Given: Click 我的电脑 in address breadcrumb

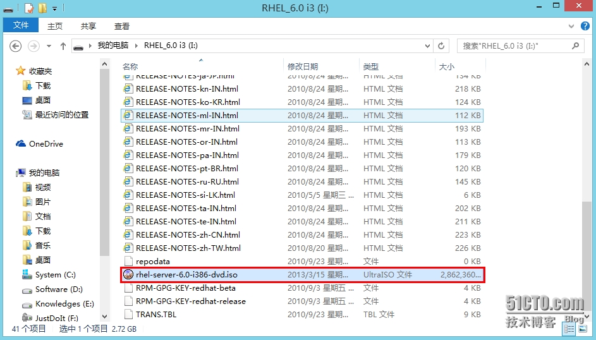Looking at the screenshot, I should (113, 46).
